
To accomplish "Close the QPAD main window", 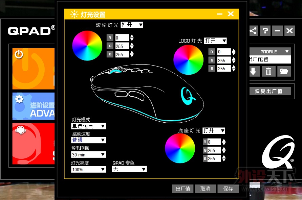I will tap(290, 31).
